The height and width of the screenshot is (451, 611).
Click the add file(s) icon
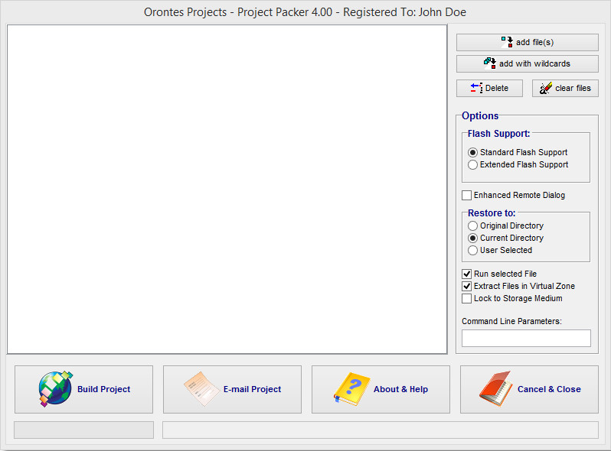(x=507, y=42)
